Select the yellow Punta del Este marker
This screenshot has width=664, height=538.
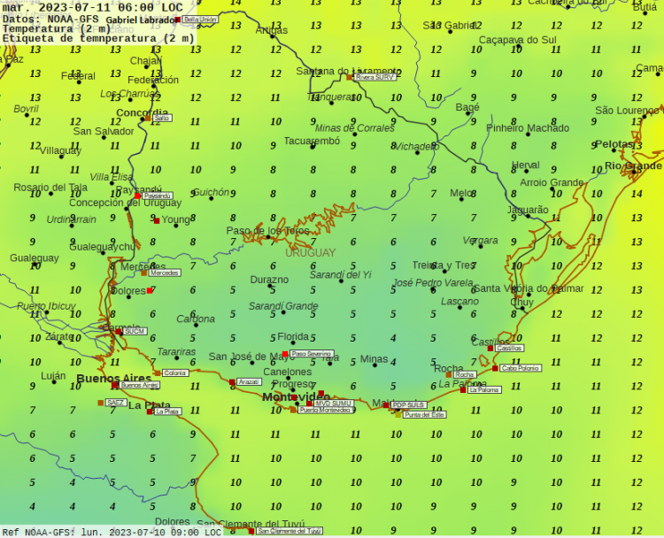coord(398,414)
